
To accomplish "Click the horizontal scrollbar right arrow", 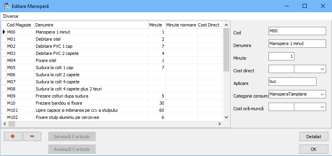I will [x=220, y=124].
